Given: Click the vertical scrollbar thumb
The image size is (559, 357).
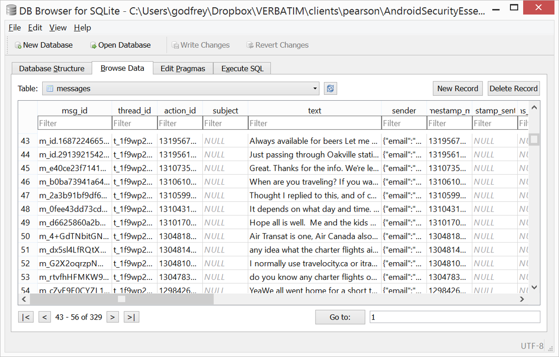Looking at the screenshot, I should (x=534, y=139).
